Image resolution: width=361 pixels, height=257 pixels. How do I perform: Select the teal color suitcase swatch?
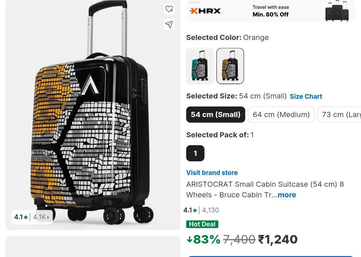click(x=200, y=66)
